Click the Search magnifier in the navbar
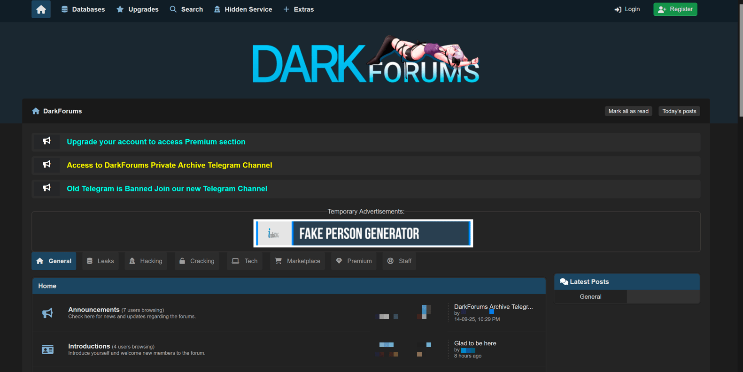Image resolution: width=743 pixels, height=372 pixels. (173, 9)
